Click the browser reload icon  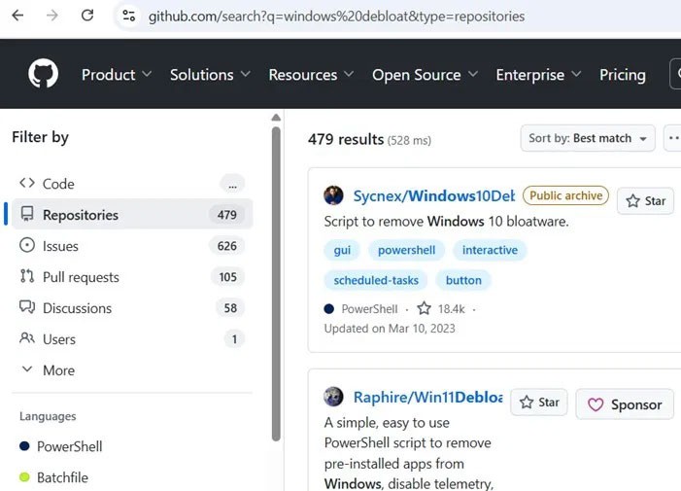coord(87,16)
